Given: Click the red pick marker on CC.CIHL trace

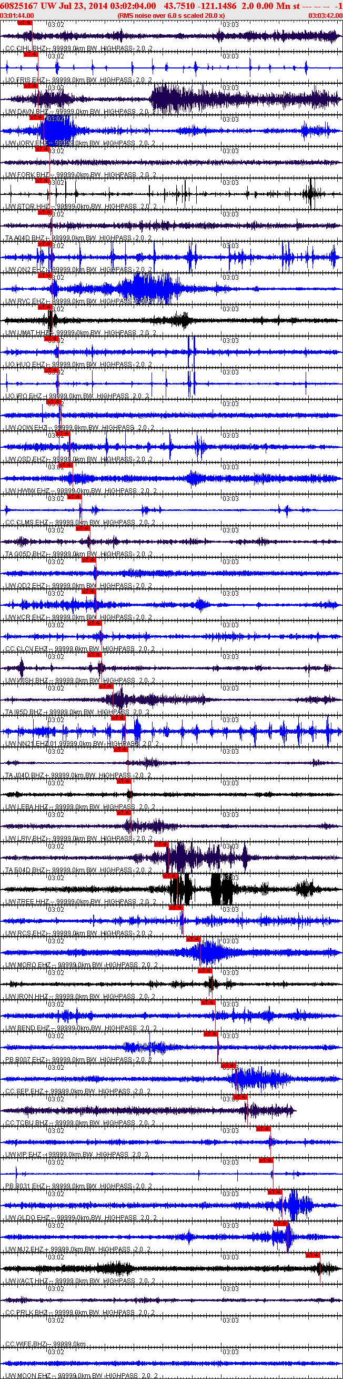Looking at the screenshot, I should click(25, 23).
